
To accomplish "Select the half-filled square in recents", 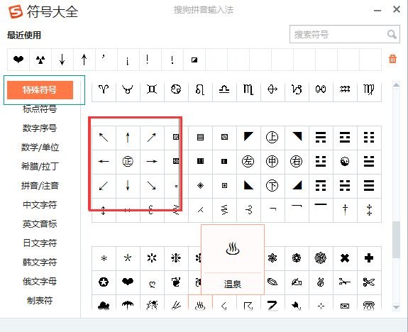I will pos(194,60).
